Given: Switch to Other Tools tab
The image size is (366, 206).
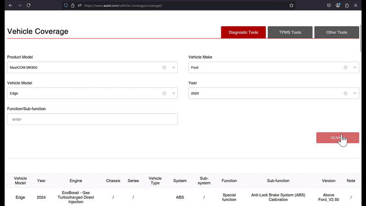Looking at the screenshot, I should tap(337, 32).
